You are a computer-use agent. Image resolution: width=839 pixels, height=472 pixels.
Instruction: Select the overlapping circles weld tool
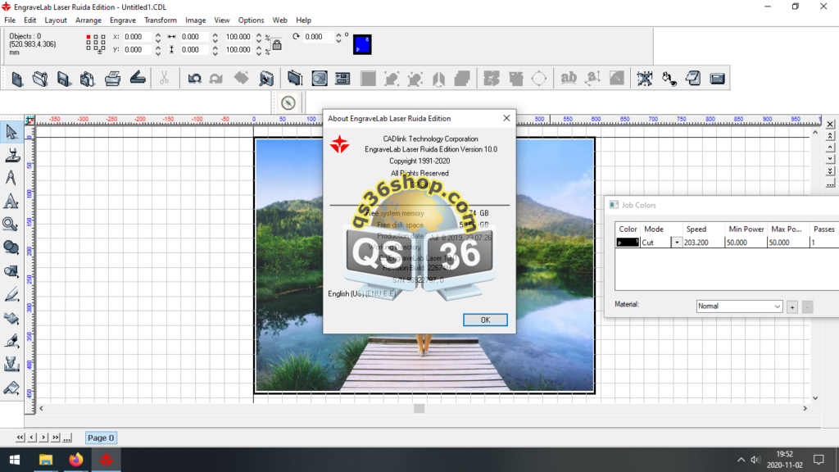coord(11,247)
